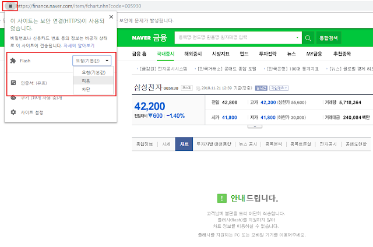Viewport: 373px width, 247px height.
Task: Click the green exclamation notice icon
Action: (x=222, y=198)
